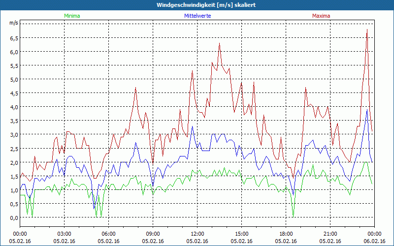
Task: Click the 3,5 y-axis value
Action: point(14,121)
